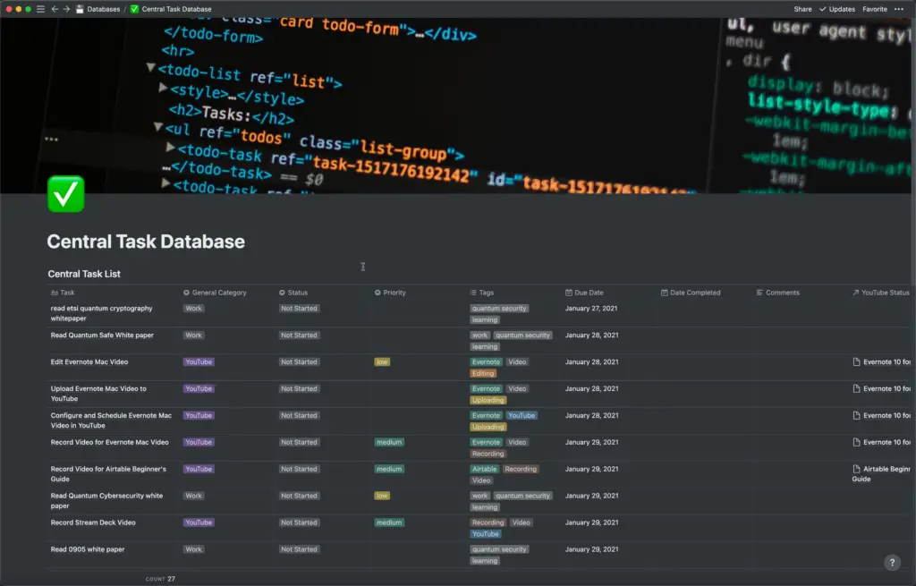Click the Airtable tag
The height and width of the screenshot is (586, 916).
[x=484, y=469]
